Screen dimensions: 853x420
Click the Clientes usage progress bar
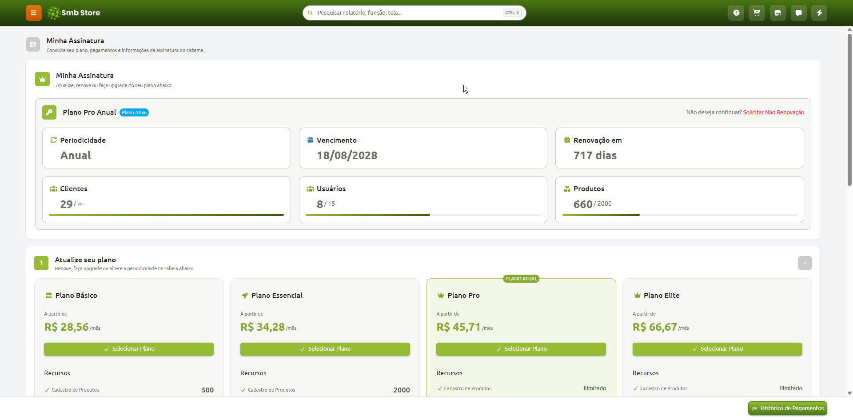tap(166, 215)
